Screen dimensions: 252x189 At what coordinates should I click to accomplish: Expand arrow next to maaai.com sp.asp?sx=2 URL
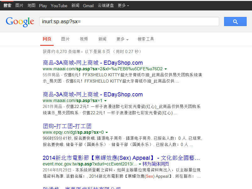(166, 69)
